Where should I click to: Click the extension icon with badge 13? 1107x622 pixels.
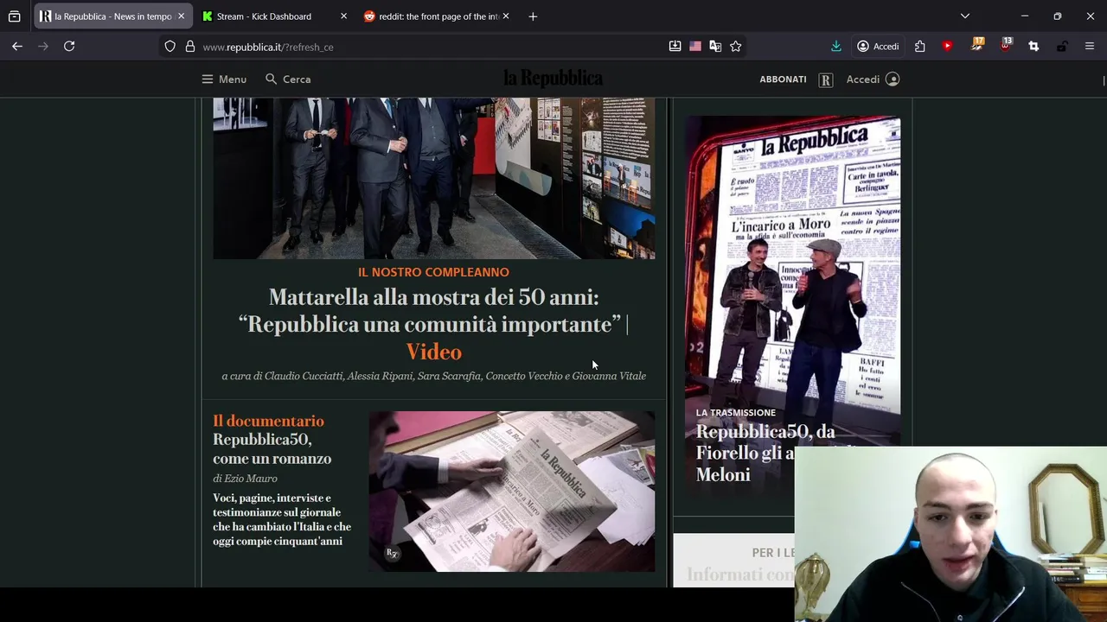click(1006, 45)
